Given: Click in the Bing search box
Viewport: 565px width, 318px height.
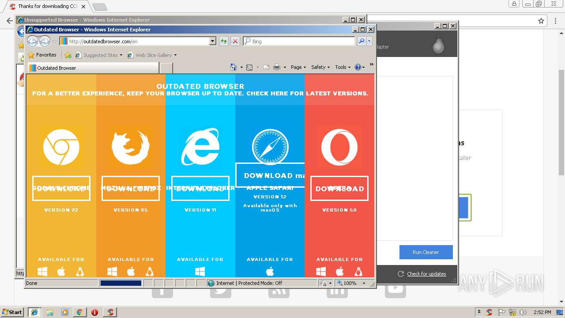Looking at the screenshot, I should (x=299, y=41).
